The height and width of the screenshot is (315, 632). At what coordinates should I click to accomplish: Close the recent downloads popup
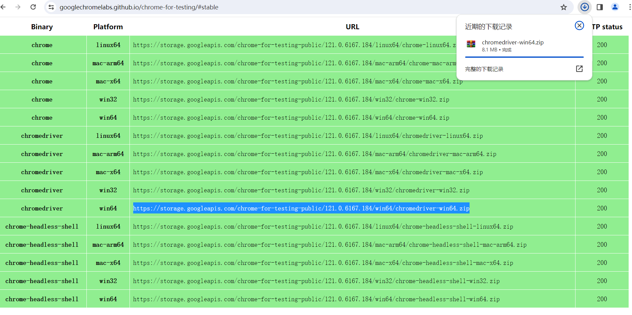(579, 26)
